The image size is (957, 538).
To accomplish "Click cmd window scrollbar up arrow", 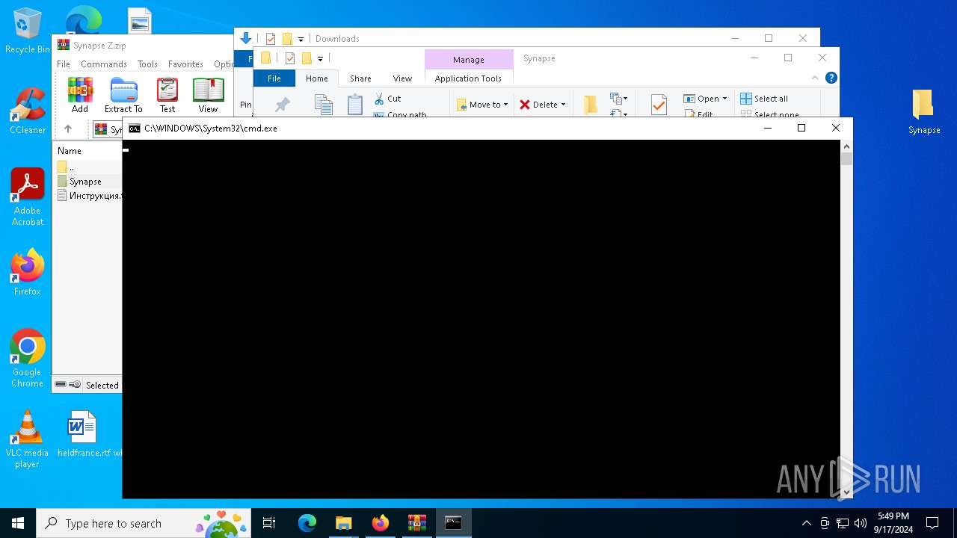I will (846, 146).
